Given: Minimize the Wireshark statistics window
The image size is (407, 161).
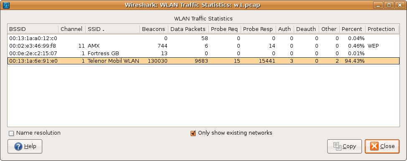Looking at the screenshot, I should tap(379, 5).
